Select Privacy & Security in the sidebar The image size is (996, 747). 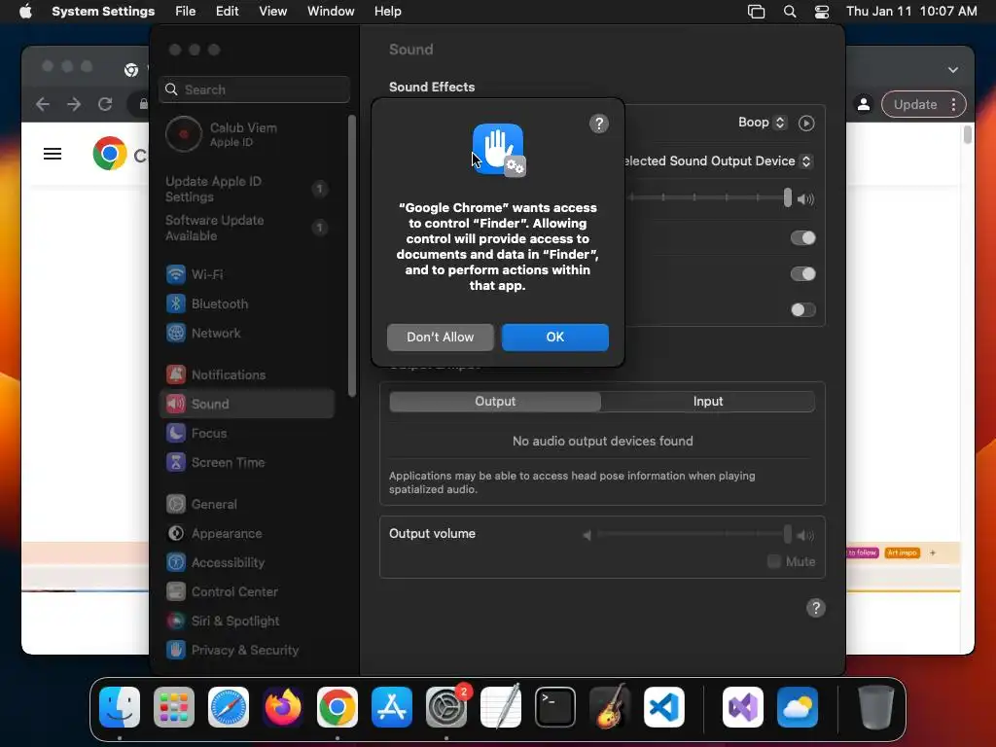[x=248, y=651]
